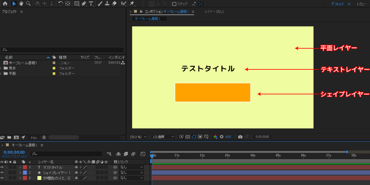Open the magnification 33.3% dropdown
This screenshot has height=185, width=370.
coord(138,137)
